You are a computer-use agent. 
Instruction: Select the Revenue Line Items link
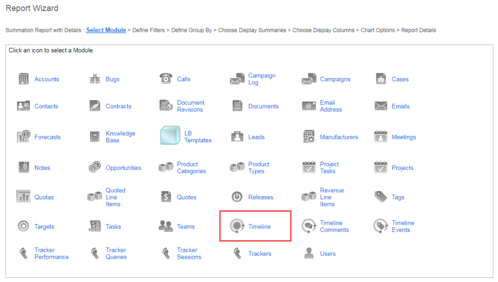(x=332, y=197)
